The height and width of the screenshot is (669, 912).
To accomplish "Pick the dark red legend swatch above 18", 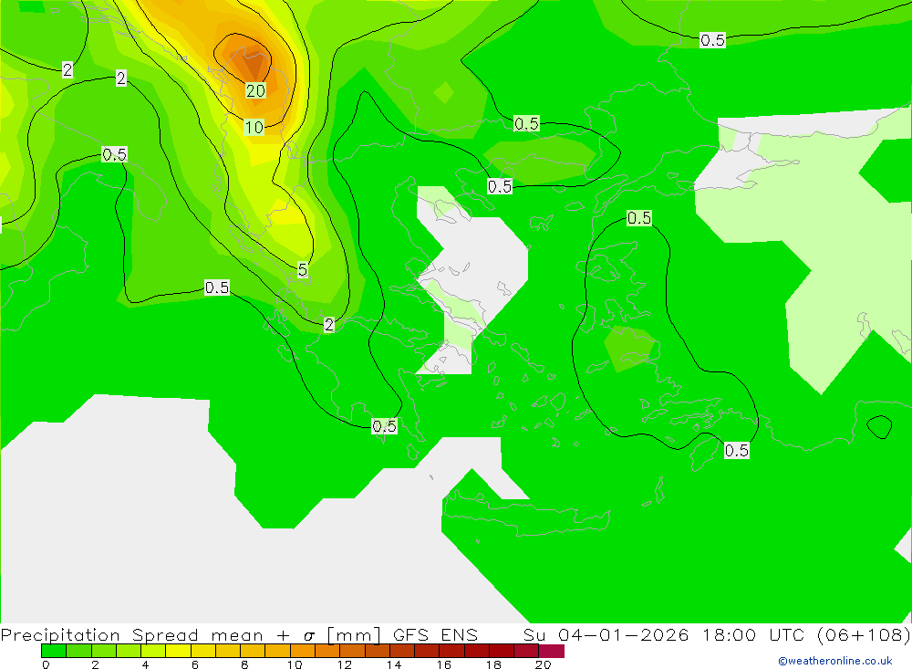I will tap(502, 651).
